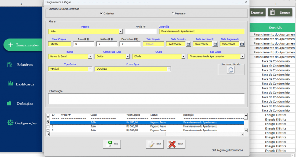Image resolution: width=296 pixels, height=157 pixels.
Task: Expand the Sub Grupo dropdown
Action: pyautogui.click(x=242, y=56)
